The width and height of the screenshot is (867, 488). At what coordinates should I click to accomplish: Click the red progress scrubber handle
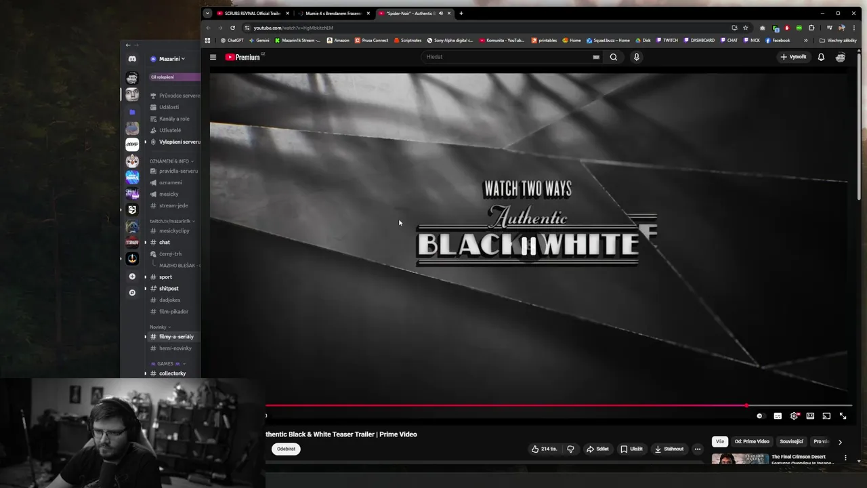[746, 406]
